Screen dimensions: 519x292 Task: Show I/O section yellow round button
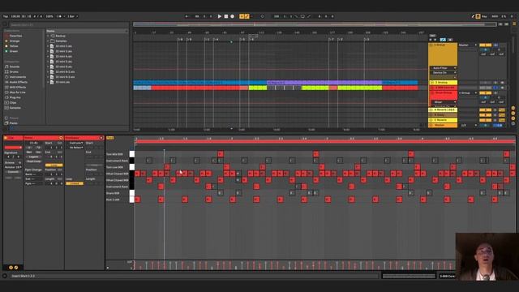coord(513,108)
